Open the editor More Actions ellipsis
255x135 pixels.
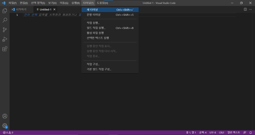click(x=250, y=9)
